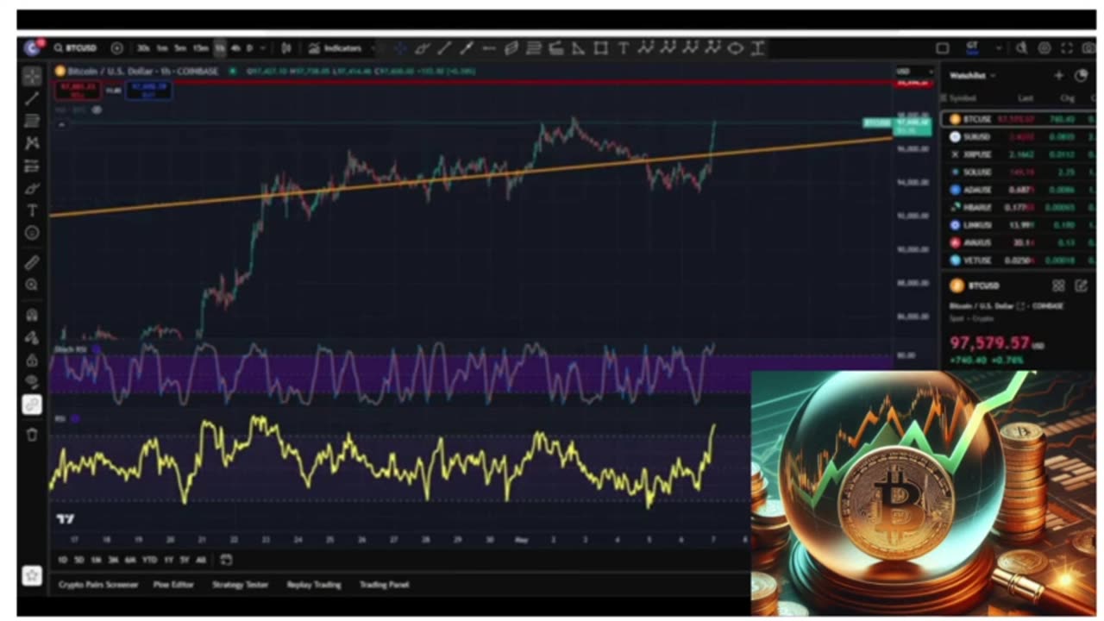Select the YTD date range
This screenshot has height=621, width=1104.
tap(149, 560)
